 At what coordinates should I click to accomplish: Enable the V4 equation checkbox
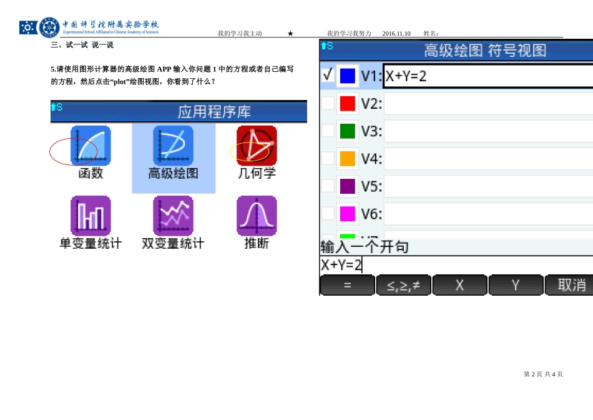click(x=328, y=158)
